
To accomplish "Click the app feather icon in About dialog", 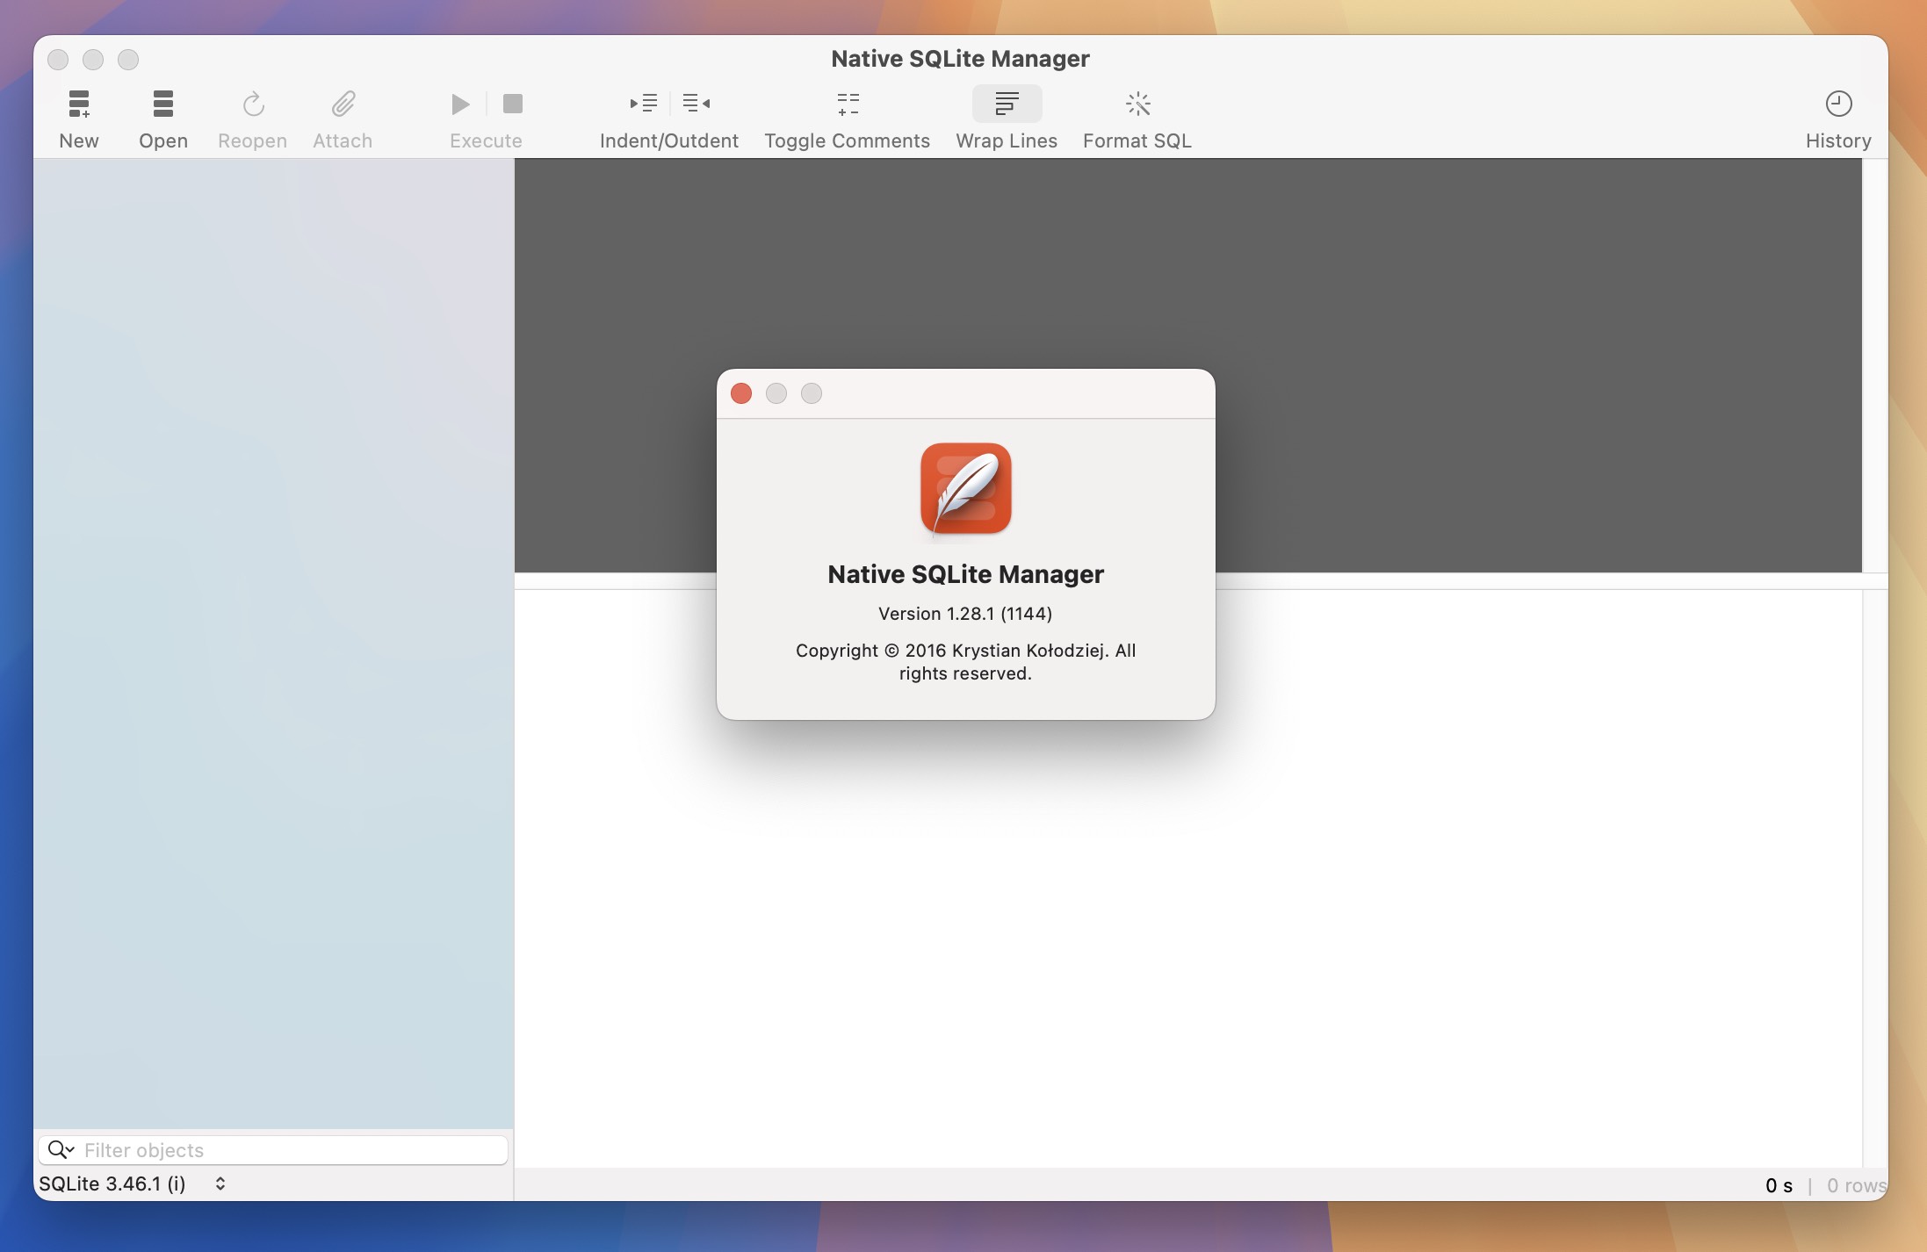I will click(x=965, y=488).
